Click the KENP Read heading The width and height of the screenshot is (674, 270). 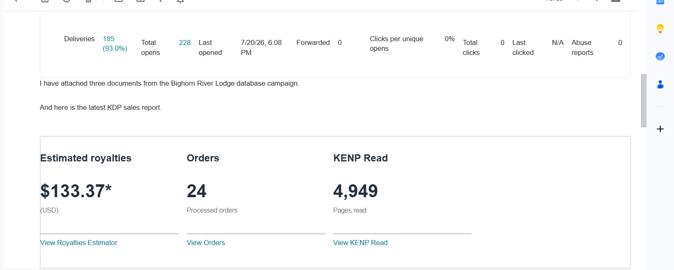pyautogui.click(x=360, y=158)
